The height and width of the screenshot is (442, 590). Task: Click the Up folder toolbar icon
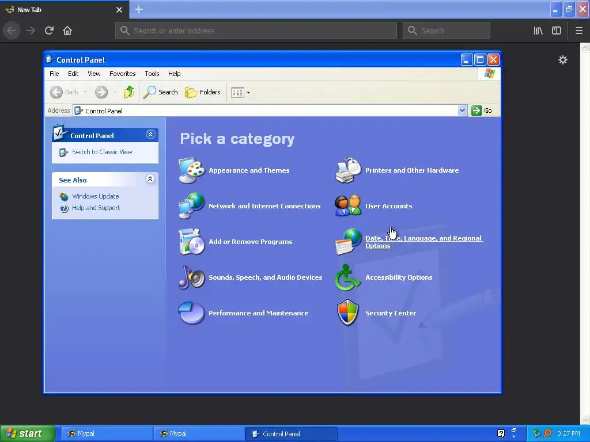coord(128,92)
